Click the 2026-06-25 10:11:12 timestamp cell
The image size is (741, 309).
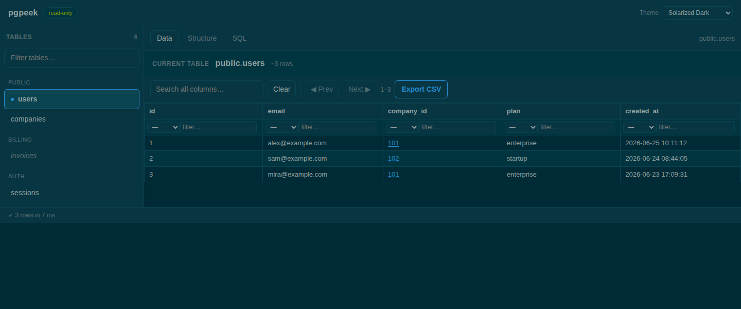coord(680,143)
